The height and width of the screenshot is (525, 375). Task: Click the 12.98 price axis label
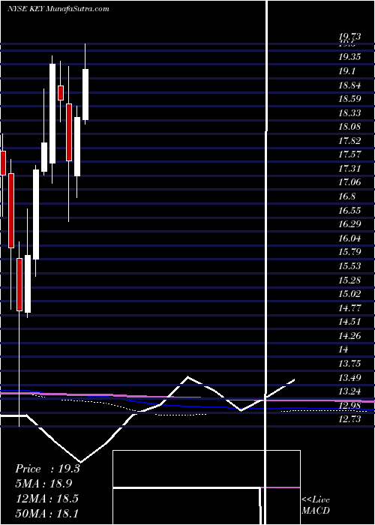pyautogui.click(x=349, y=406)
